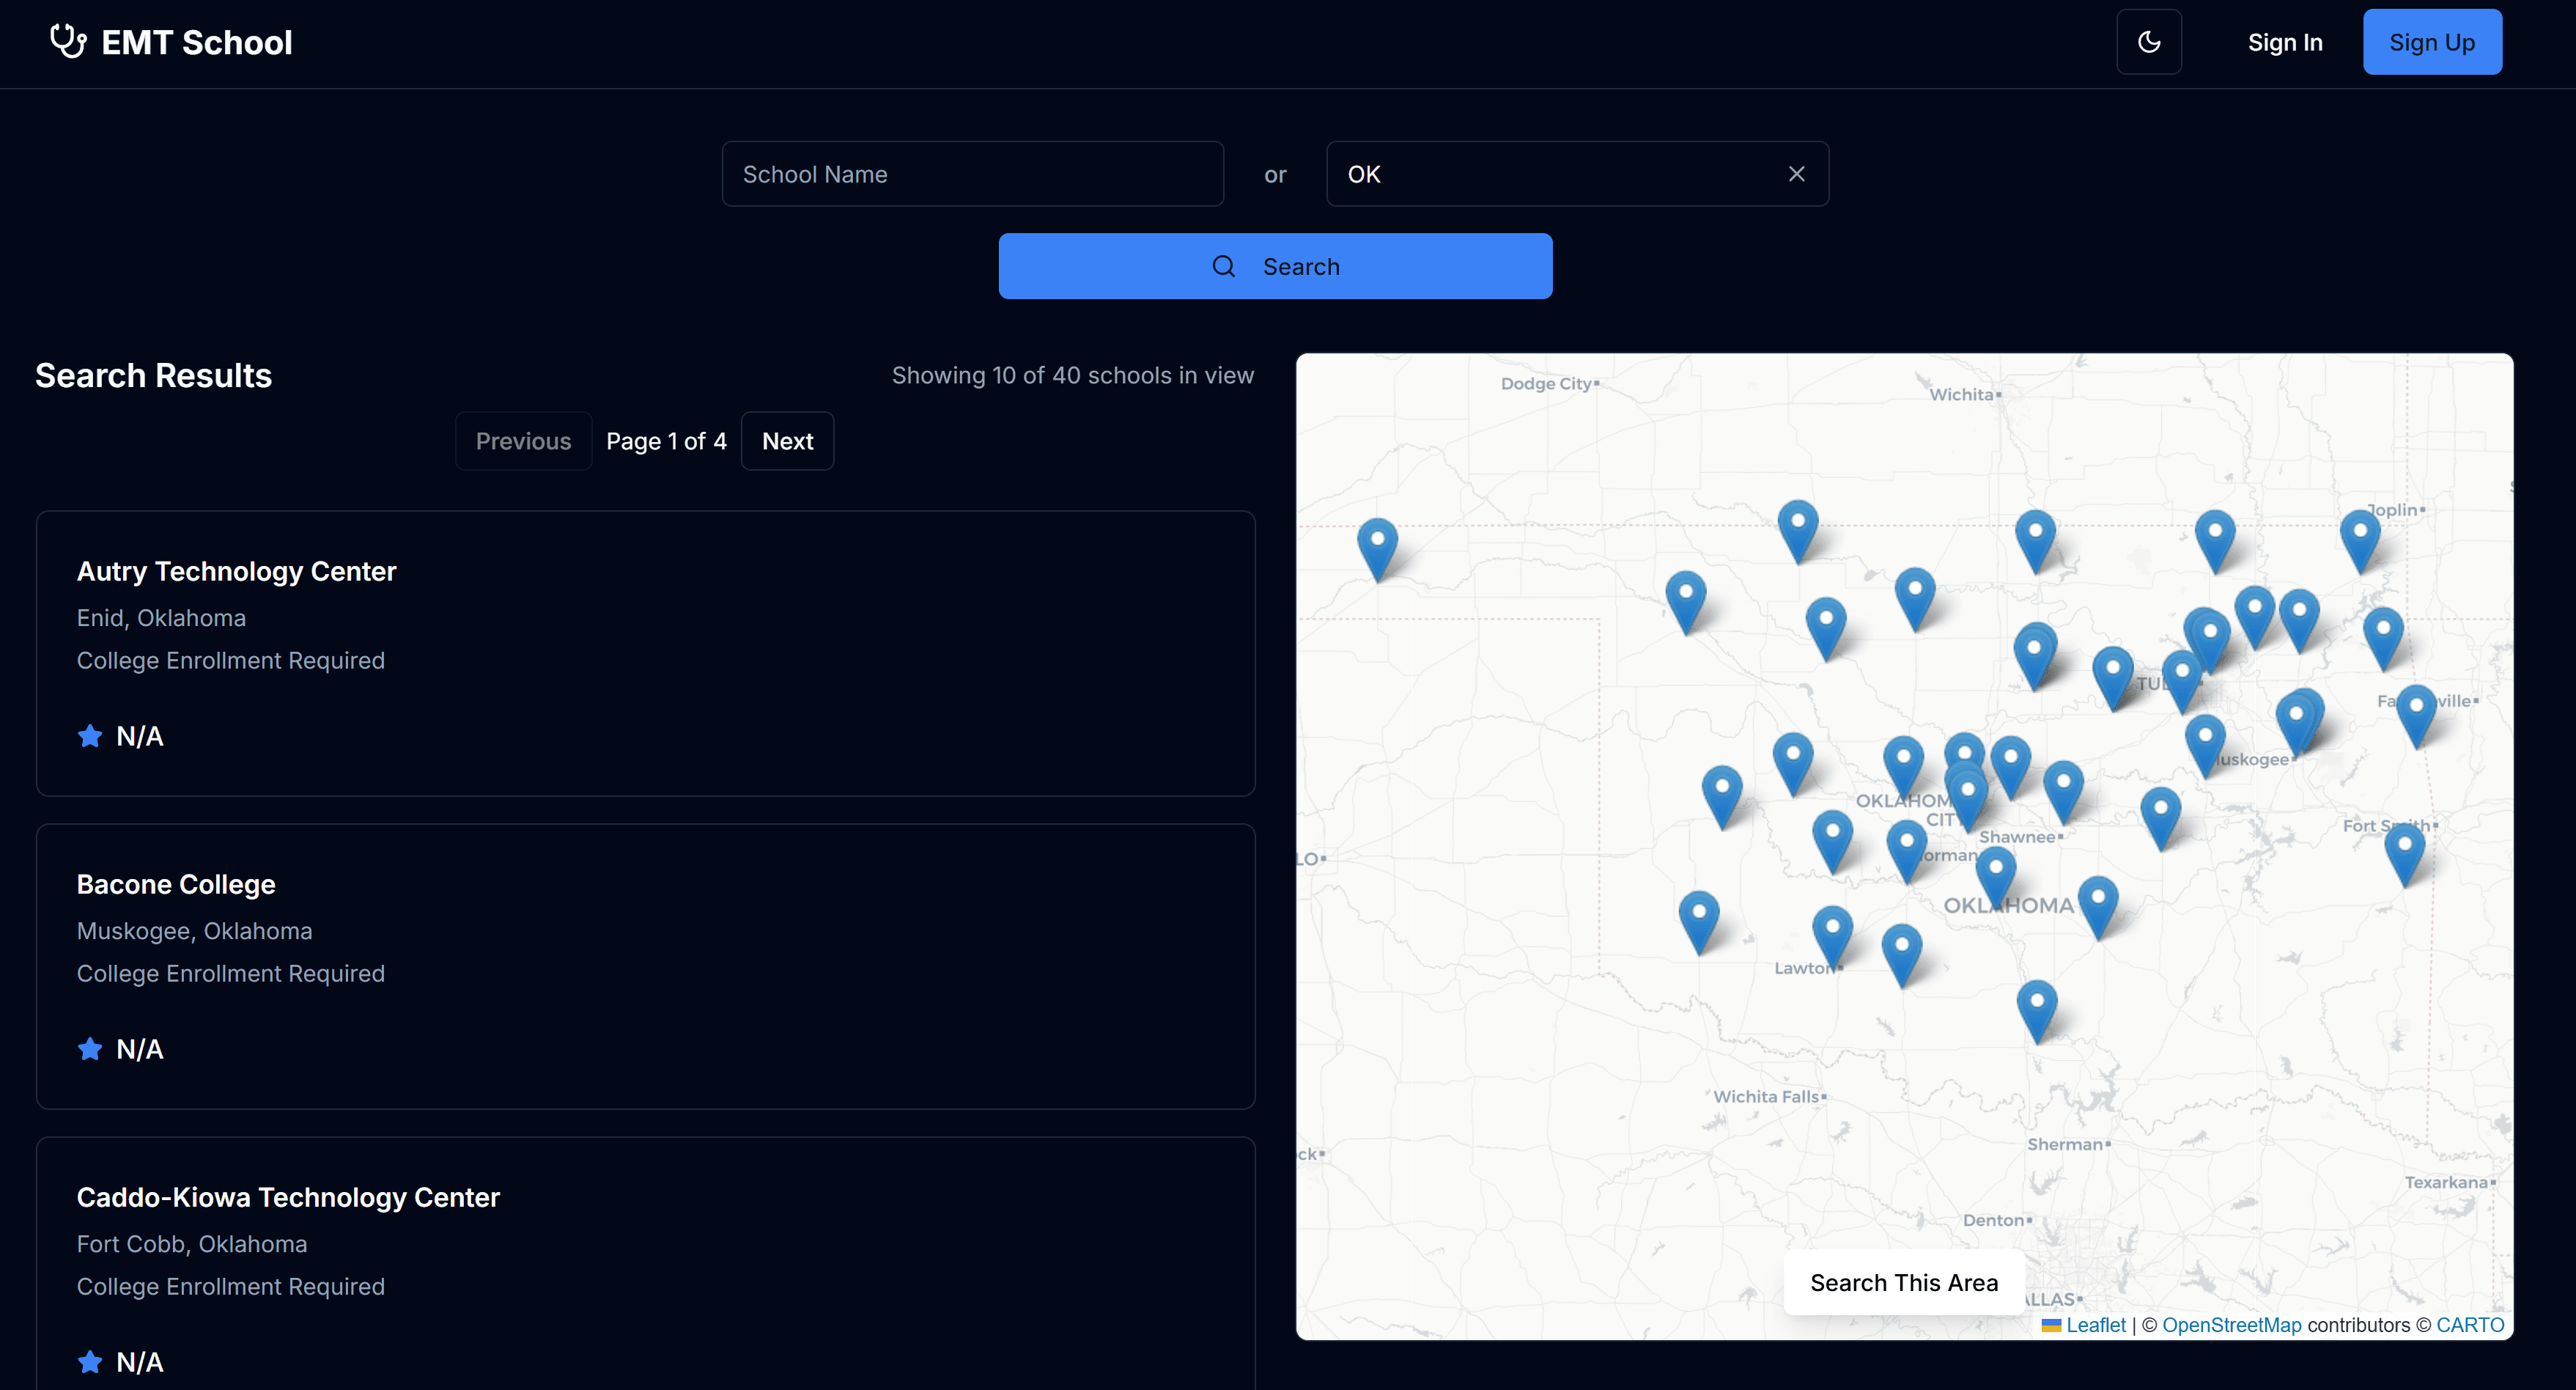
Task: Click the star icon on Caddo-Kiowa Technology Center
Action: pos(90,1361)
